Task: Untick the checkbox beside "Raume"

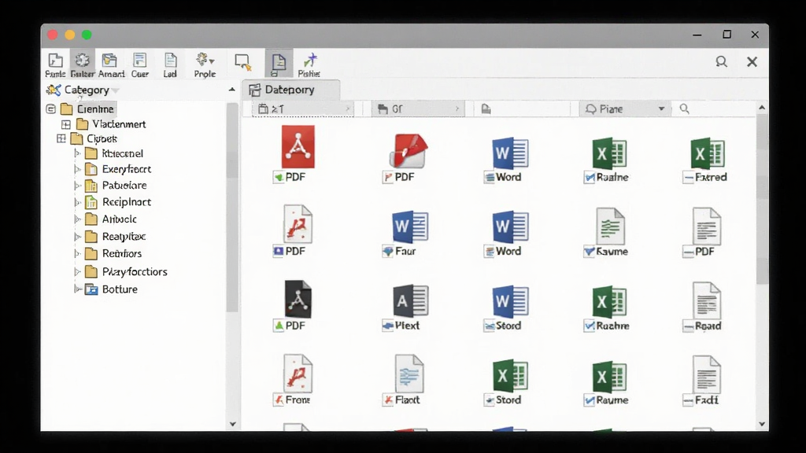Action: point(589,400)
